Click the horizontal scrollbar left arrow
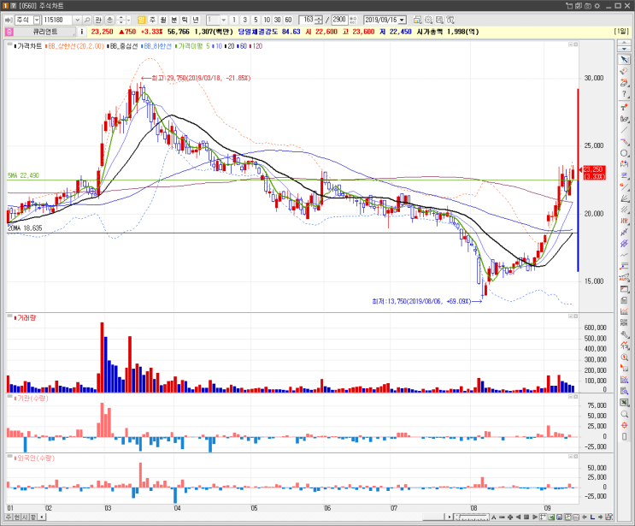The height and width of the screenshot is (526, 635). [x=41, y=517]
